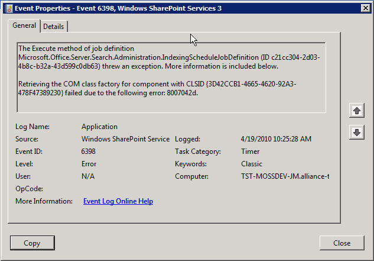
Task: Select the Log Name value 'Application'
Action: 99,127
